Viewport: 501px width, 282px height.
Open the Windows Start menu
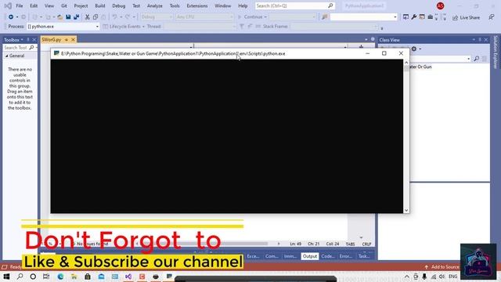6,277
